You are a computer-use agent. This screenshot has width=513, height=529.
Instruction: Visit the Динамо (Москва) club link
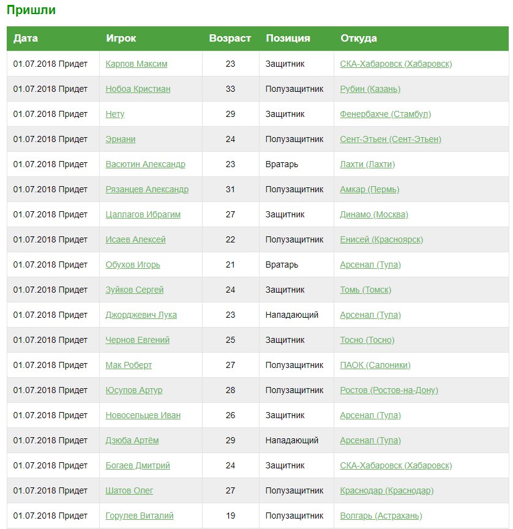(x=373, y=214)
